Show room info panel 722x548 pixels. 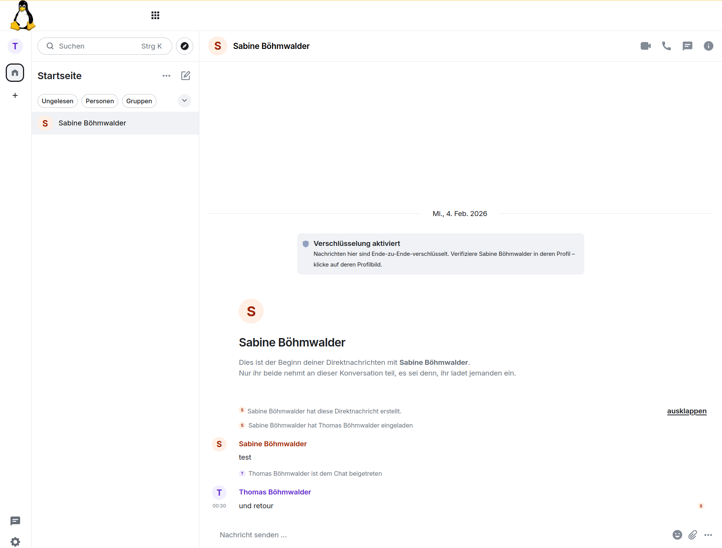(x=708, y=46)
